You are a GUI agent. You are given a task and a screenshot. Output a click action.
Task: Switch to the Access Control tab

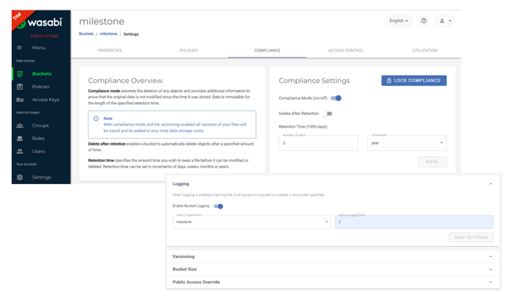point(346,51)
